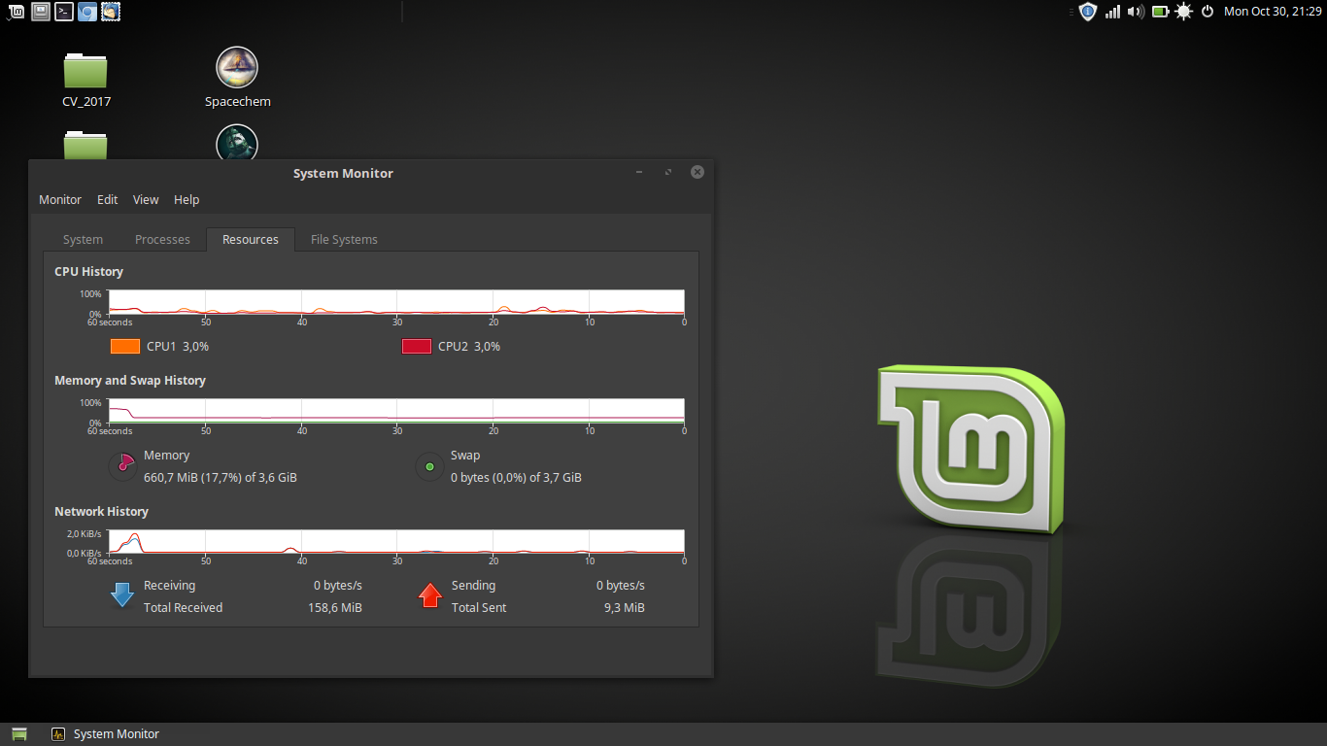Open the volume speaker tray icon
This screenshot has height=746, width=1327.
(x=1136, y=12)
